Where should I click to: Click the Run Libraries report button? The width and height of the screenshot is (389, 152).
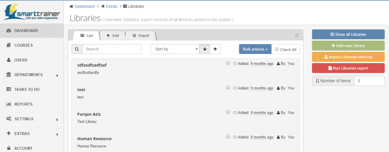pyautogui.click(x=348, y=68)
